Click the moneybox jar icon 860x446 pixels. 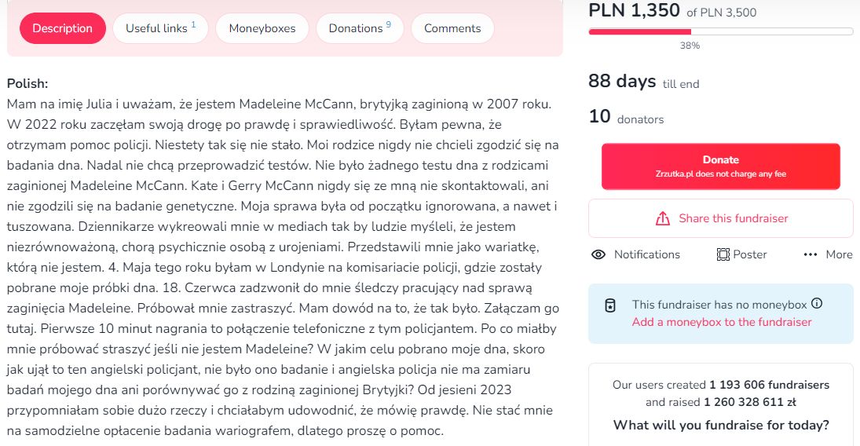pos(610,305)
